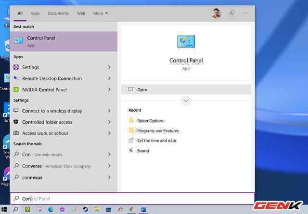This screenshot has width=308, height=214.
Task: Open Google Chrome from the taskbar
Action: (x=131, y=210)
